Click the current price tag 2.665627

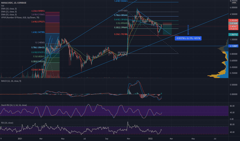tap(233, 26)
